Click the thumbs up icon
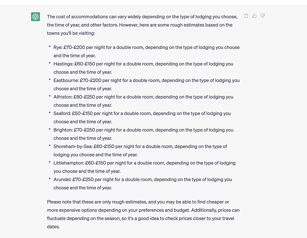Image resolution: width=307 pixels, height=238 pixels. (254, 16)
